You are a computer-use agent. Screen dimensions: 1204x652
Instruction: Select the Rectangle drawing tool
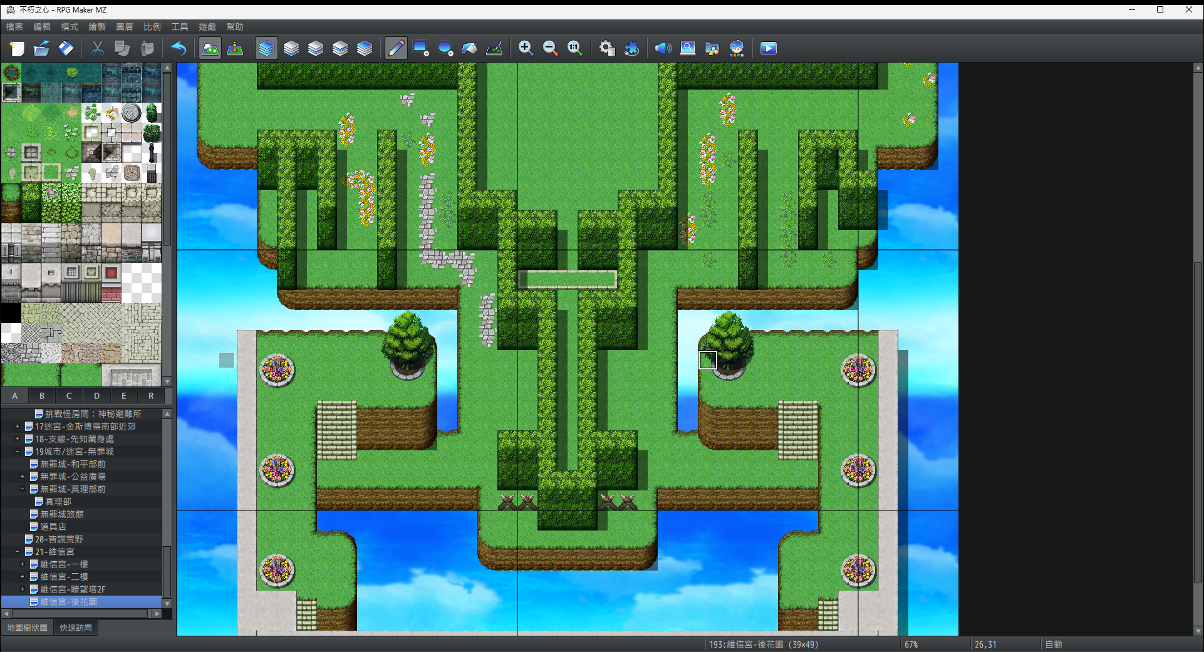[x=420, y=48]
